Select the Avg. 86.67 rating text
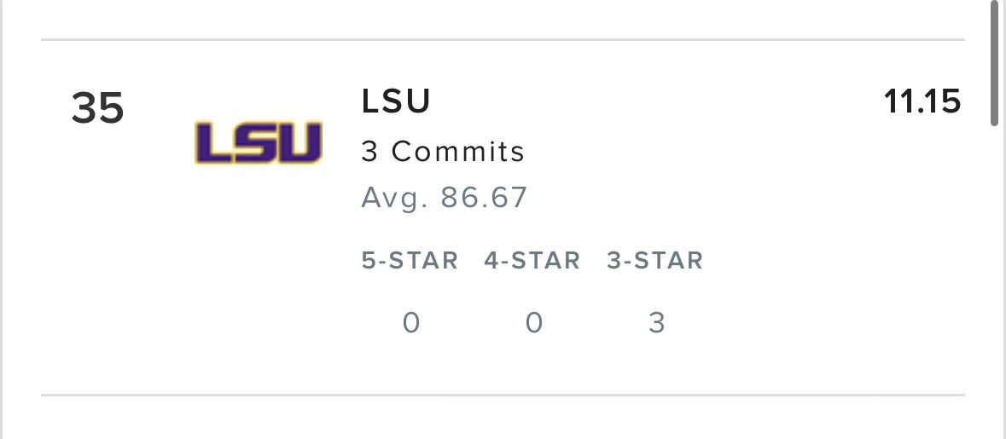1006x439 pixels. tap(444, 198)
